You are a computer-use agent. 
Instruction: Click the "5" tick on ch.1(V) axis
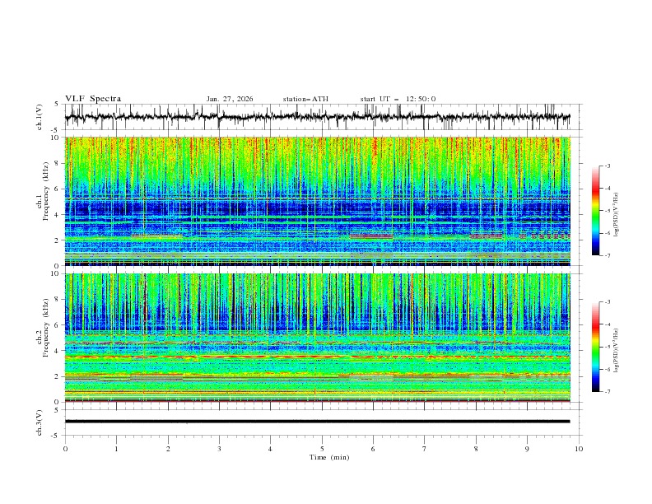(57, 105)
